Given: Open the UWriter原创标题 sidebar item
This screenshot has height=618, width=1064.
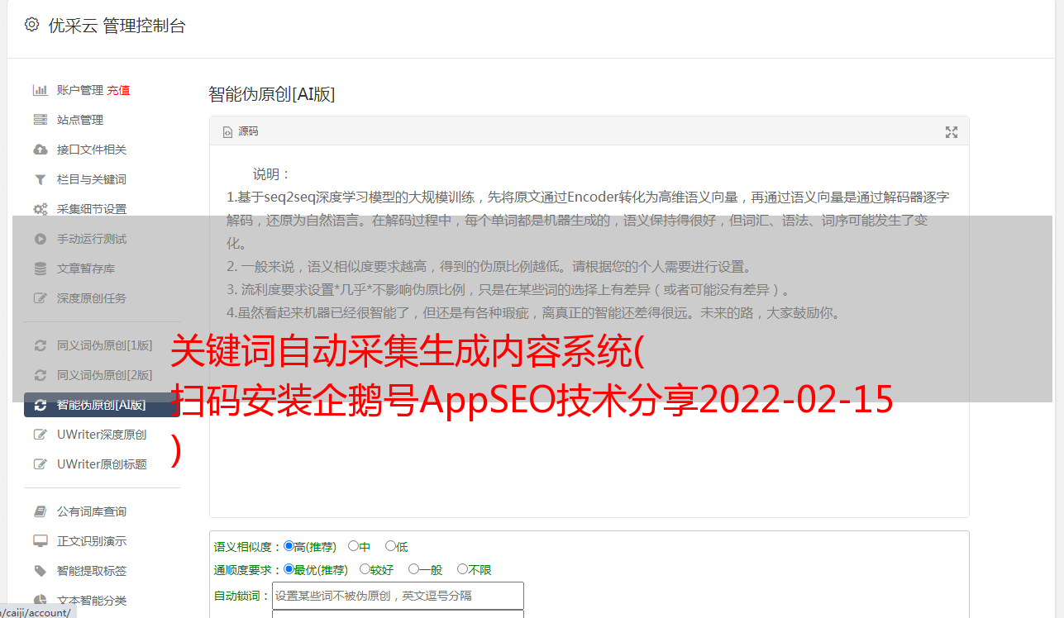Looking at the screenshot, I should [102, 464].
